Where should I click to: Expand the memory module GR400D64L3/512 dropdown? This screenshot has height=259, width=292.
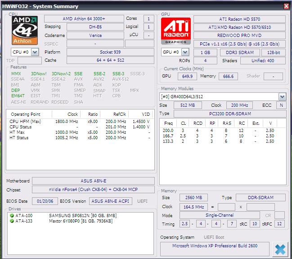[x=282, y=96]
